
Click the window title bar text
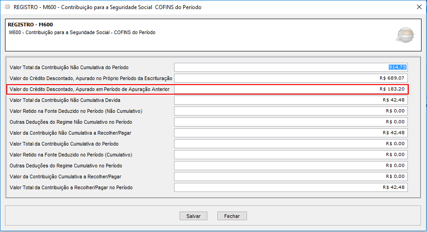[x=108, y=7]
